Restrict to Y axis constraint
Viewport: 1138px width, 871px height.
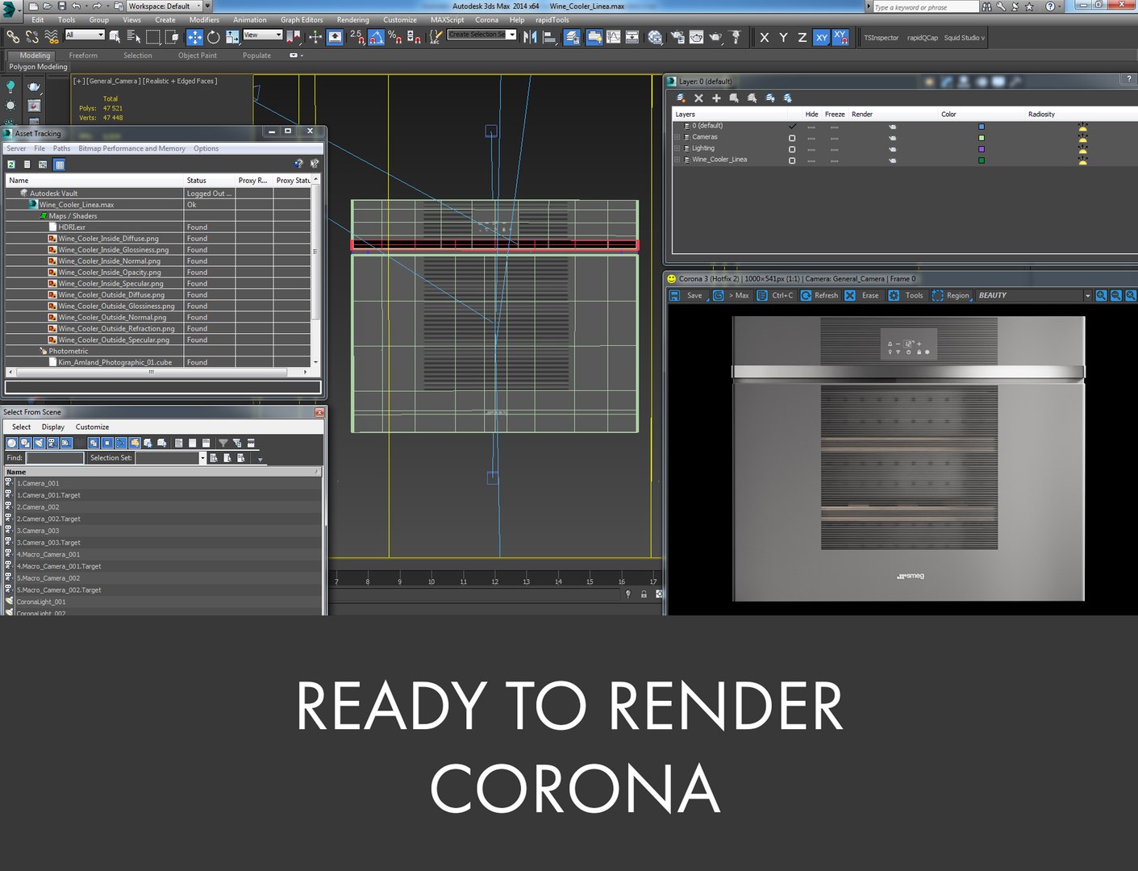(x=783, y=37)
